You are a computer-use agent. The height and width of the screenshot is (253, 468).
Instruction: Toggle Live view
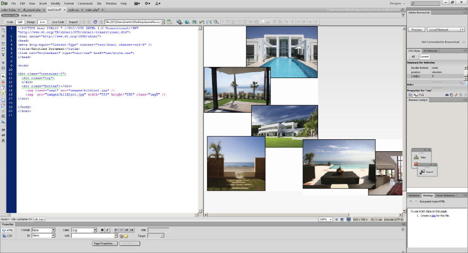point(43,22)
